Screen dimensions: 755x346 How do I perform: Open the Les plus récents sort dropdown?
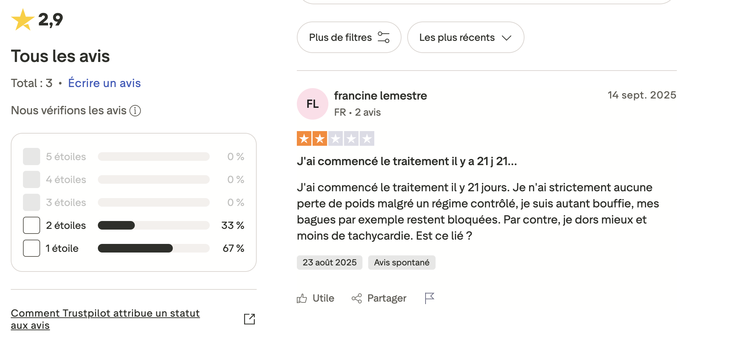[457, 37]
